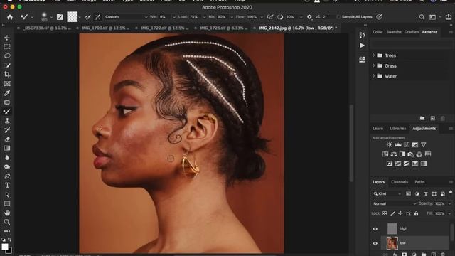The width and height of the screenshot is (455, 256).
Task: Switch to the Swatches tab
Action: (x=394, y=32)
